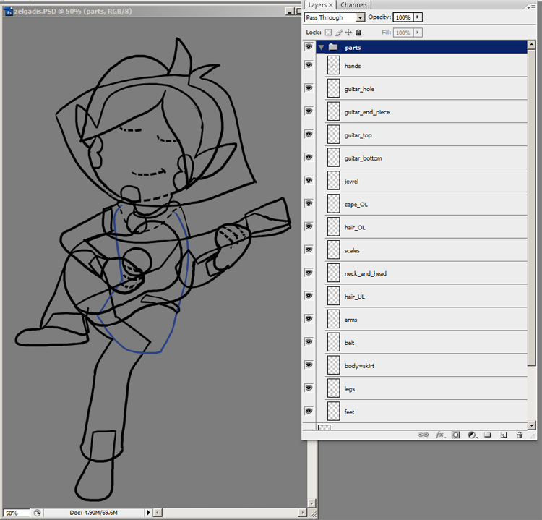Click the Fill value field
Image resolution: width=542 pixels, height=520 pixels.
[x=403, y=33]
